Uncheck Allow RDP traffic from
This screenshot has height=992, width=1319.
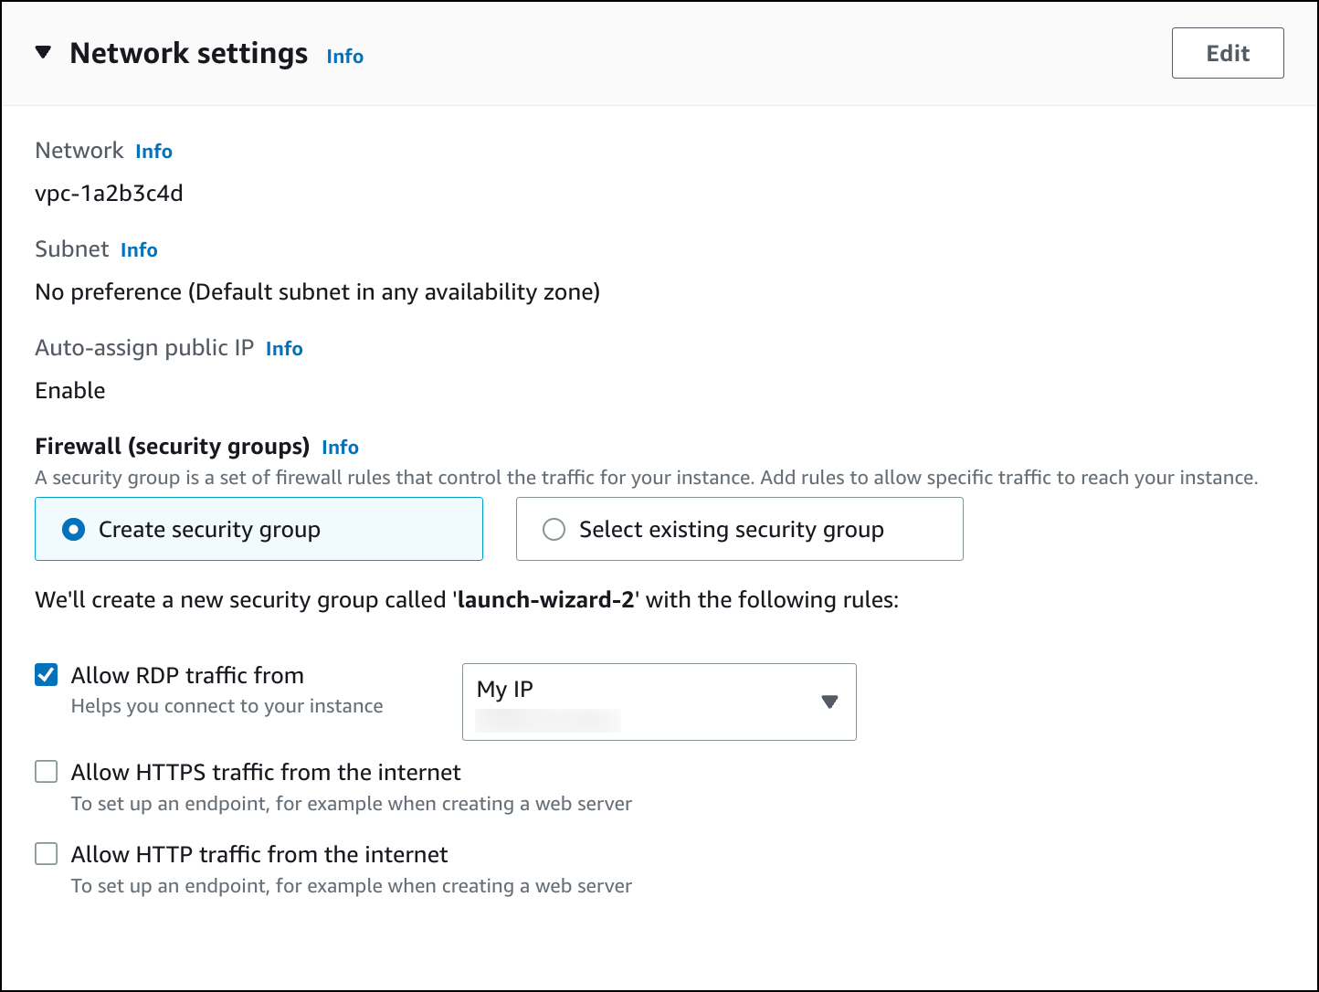click(46, 674)
